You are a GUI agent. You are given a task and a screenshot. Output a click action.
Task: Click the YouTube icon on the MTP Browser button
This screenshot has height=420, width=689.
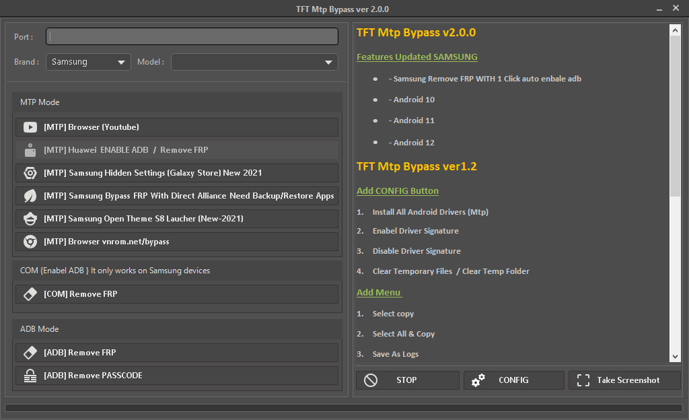[x=30, y=127]
